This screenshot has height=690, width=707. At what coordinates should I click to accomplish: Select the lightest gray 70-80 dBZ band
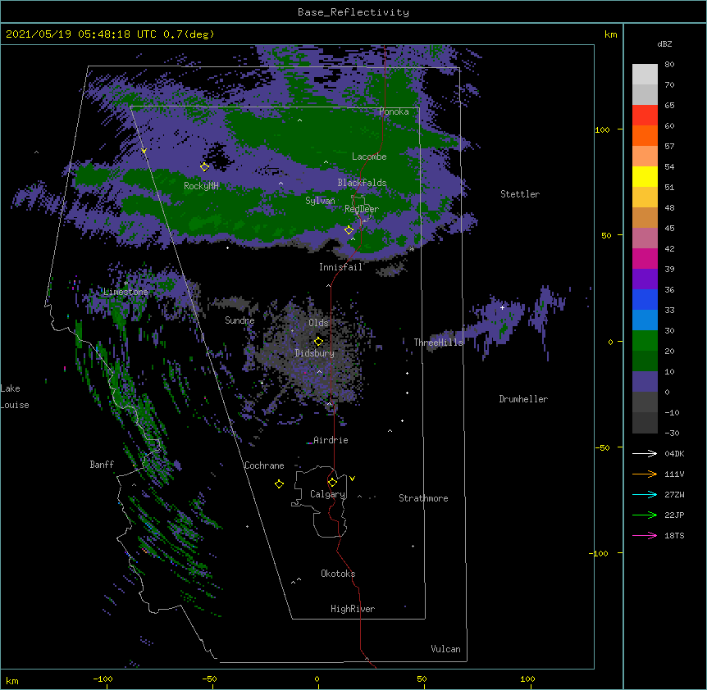pos(645,75)
